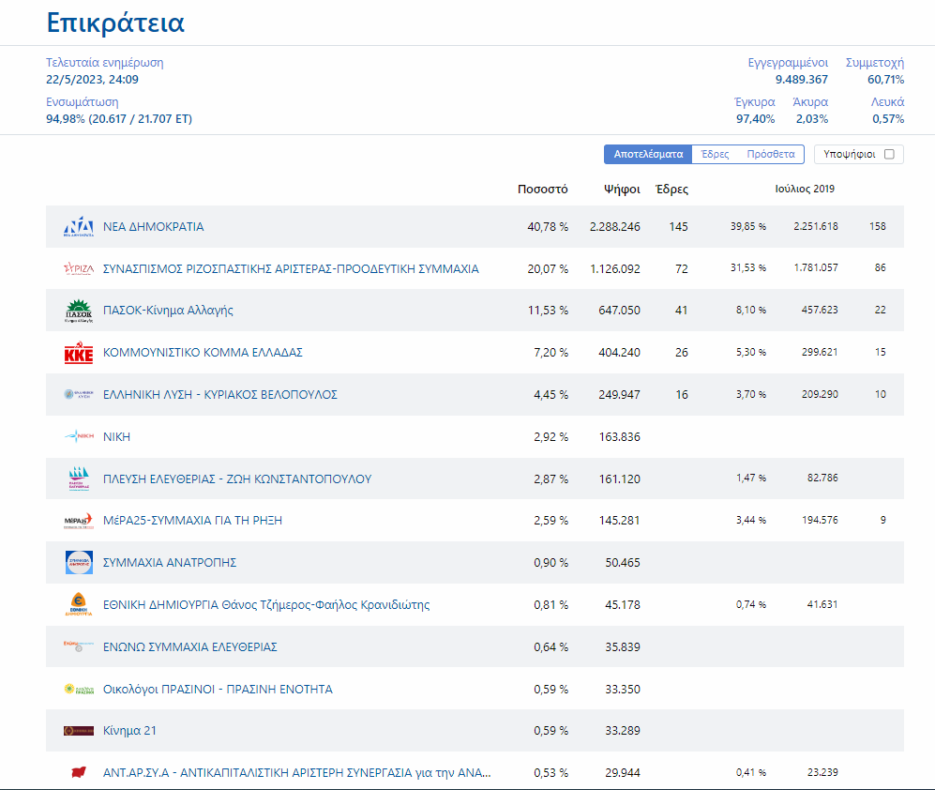This screenshot has height=790, width=935.
Task: Click the Εθνική Δημιουργία orange logo
Action: click(x=79, y=605)
